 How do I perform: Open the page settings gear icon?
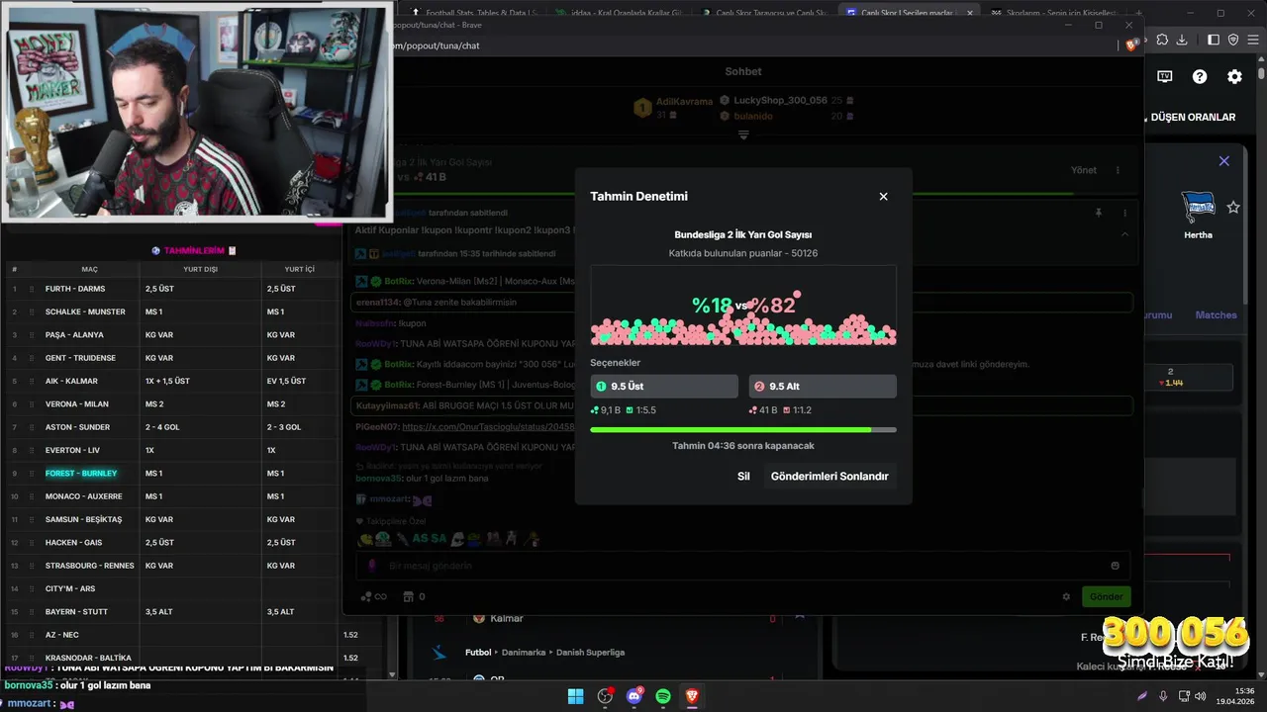pyautogui.click(x=1234, y=76)
